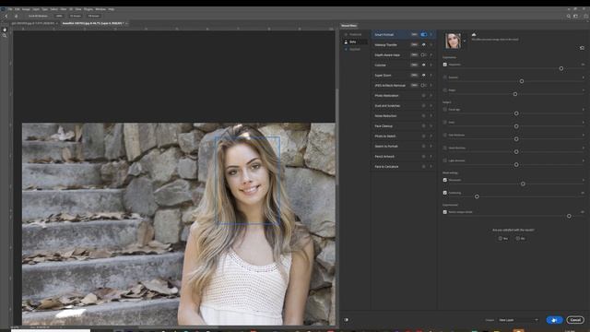This screenshot has width=590, height=332.
Task: Uncheck the Feathering checkbox
Action: click(x=444, y=193)
